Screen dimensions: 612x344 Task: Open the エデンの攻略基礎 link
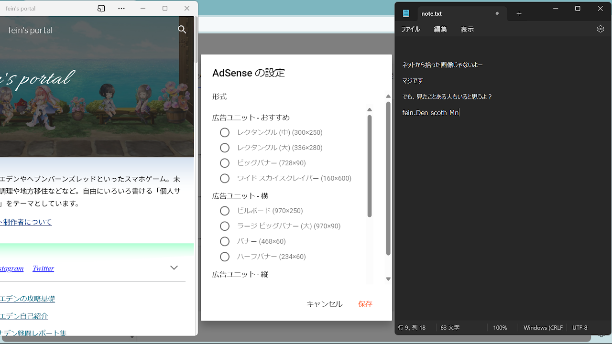[x=27, y=299]
